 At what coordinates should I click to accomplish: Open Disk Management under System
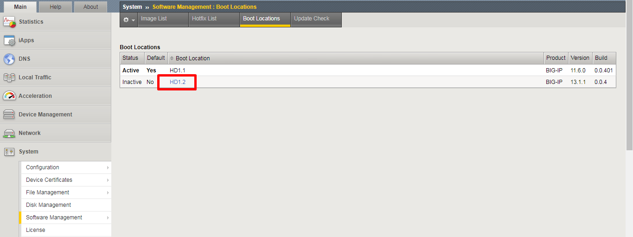[65, 205]
